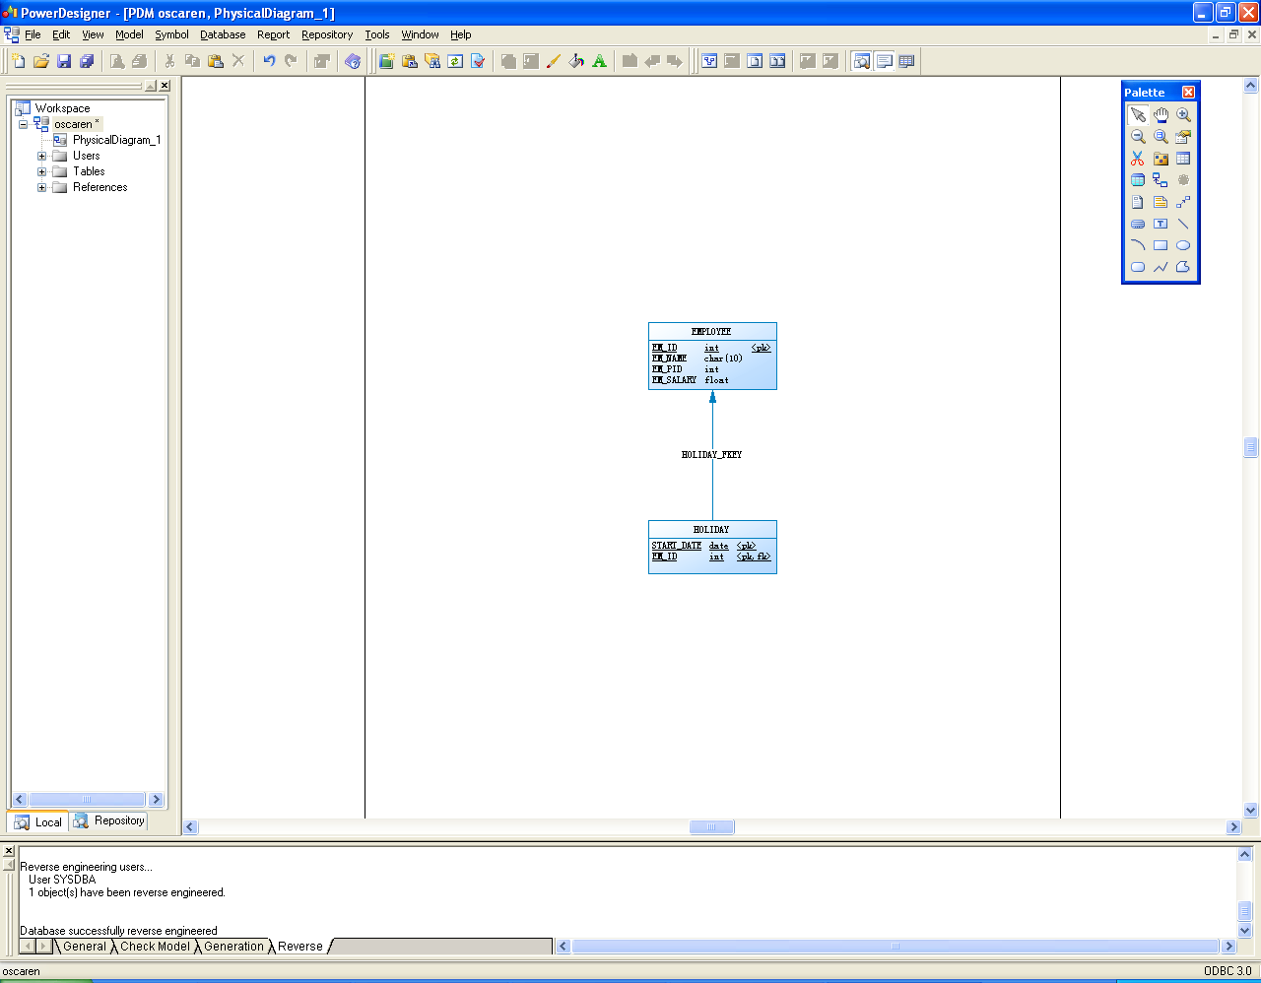Screen dimensions: 1261x983
Task: Select the Grabber hand tool in Palette
Action: (x=1161, y=115)
